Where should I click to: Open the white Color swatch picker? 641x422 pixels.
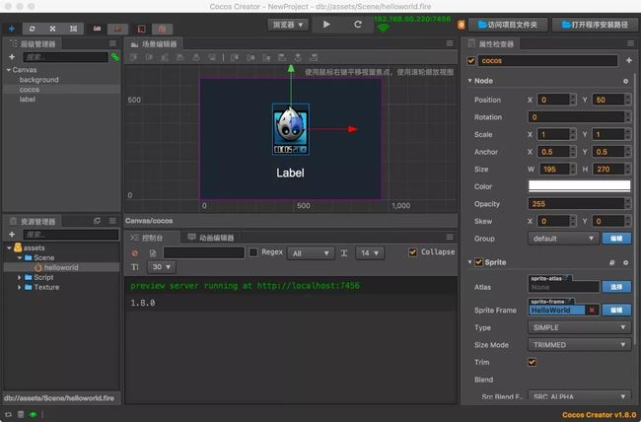[x=579, y=186]
